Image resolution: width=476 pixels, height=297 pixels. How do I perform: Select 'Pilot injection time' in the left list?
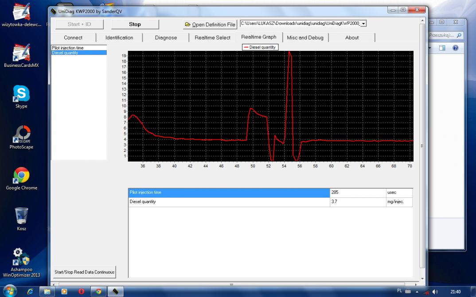[x=79, y=48]
